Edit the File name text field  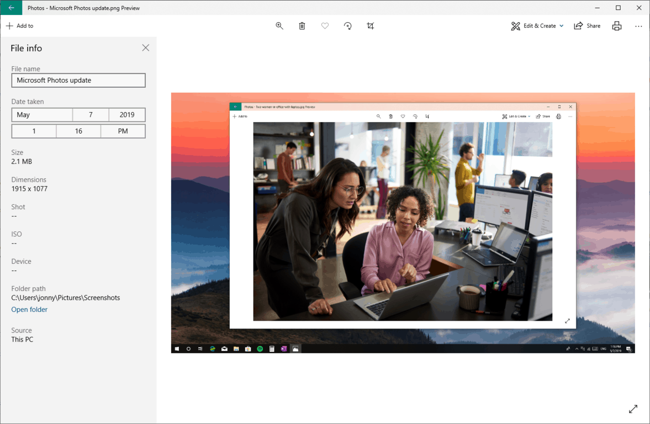click(x=78, y=81)
